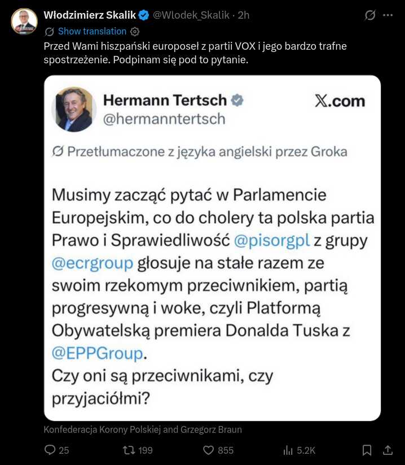Open translation settings gear icon
Image resolution: width=405 pixels, height=465 pixels.
(x=135, y=32)
